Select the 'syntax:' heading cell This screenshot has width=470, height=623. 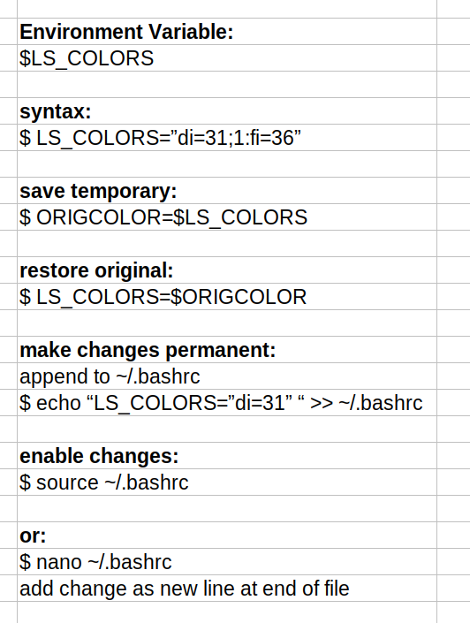227,110
